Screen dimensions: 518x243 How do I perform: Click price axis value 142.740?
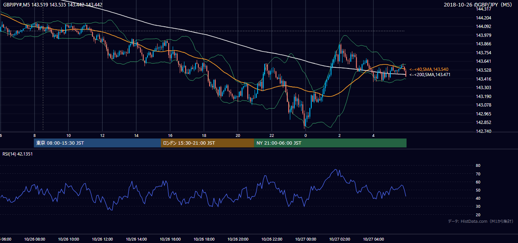[484, 131]
